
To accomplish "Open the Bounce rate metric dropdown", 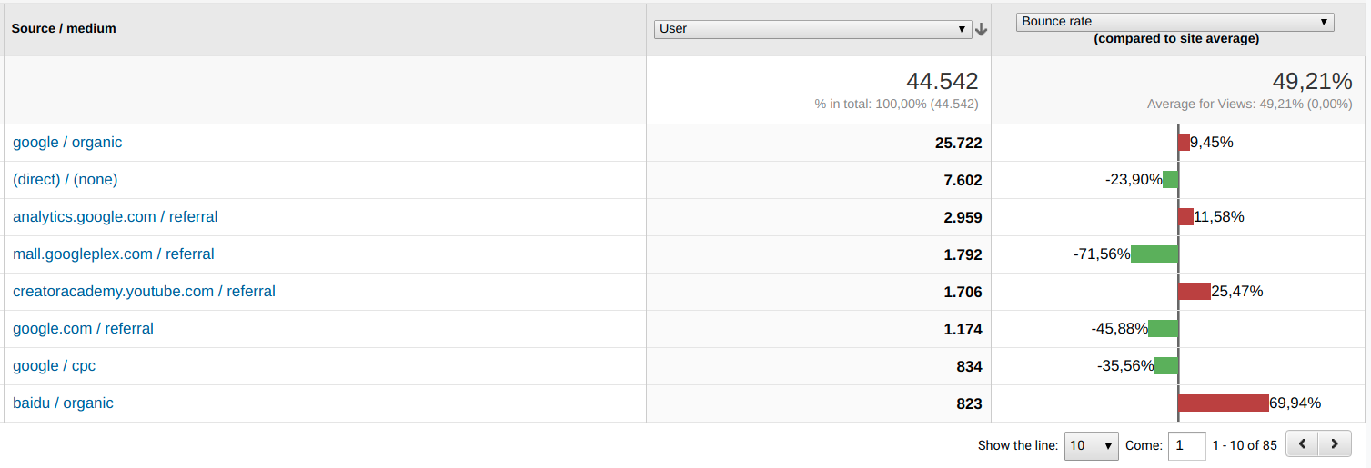I will pyautogui.click(x=1174, y=22).
